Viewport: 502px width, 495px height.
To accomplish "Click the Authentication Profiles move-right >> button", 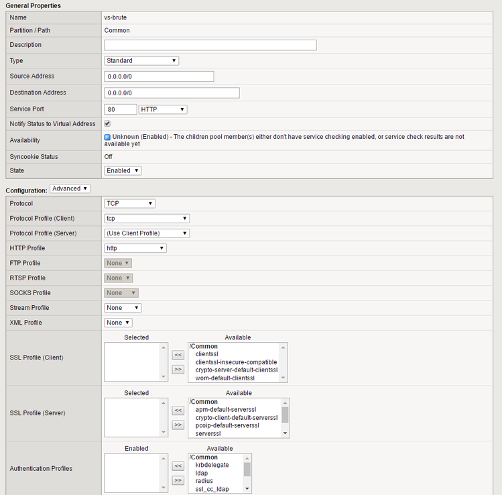I will click(x=178, y=480).
